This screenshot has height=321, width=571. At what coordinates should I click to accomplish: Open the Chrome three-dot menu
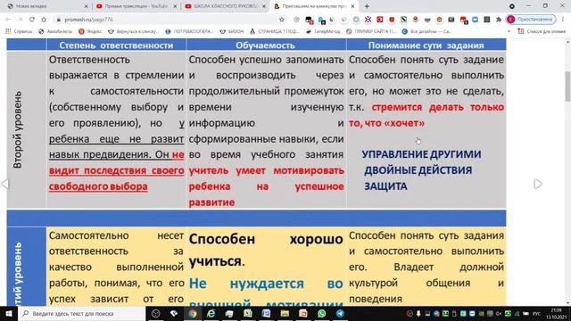point(563,20)
